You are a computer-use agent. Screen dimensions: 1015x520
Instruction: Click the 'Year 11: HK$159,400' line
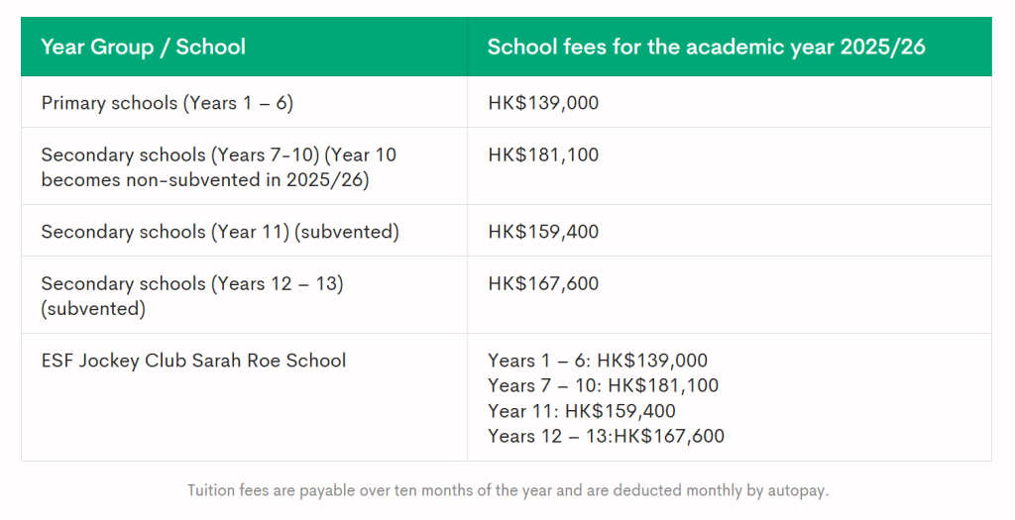pyautogui.click(x=582, y=410)
